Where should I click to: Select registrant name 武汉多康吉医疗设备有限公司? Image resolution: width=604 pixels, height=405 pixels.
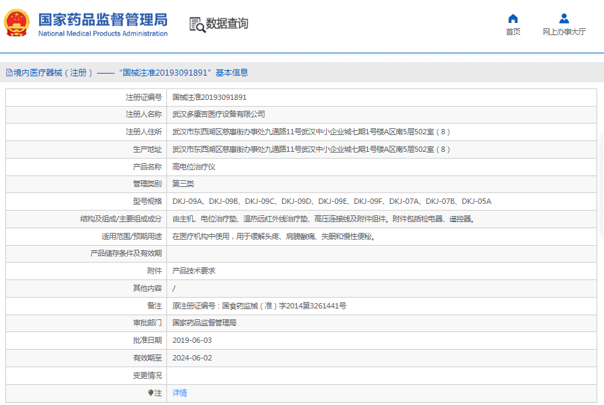[x=218, y=114]
